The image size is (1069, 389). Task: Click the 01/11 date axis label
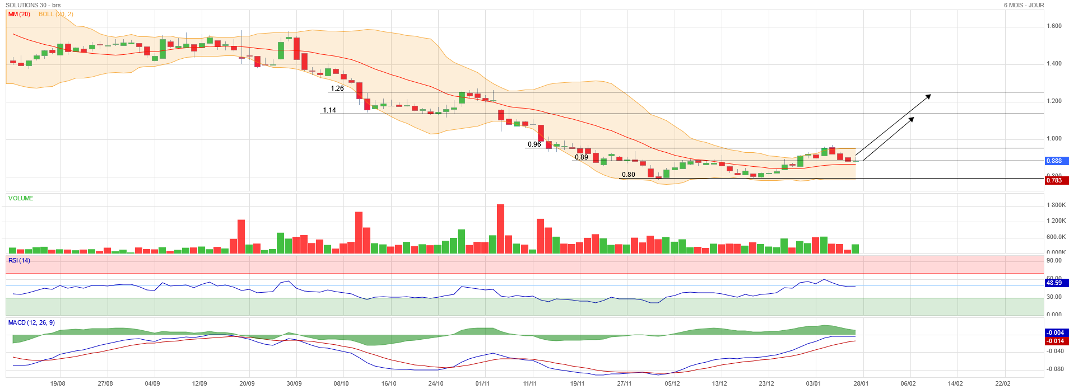pos(482,383)
